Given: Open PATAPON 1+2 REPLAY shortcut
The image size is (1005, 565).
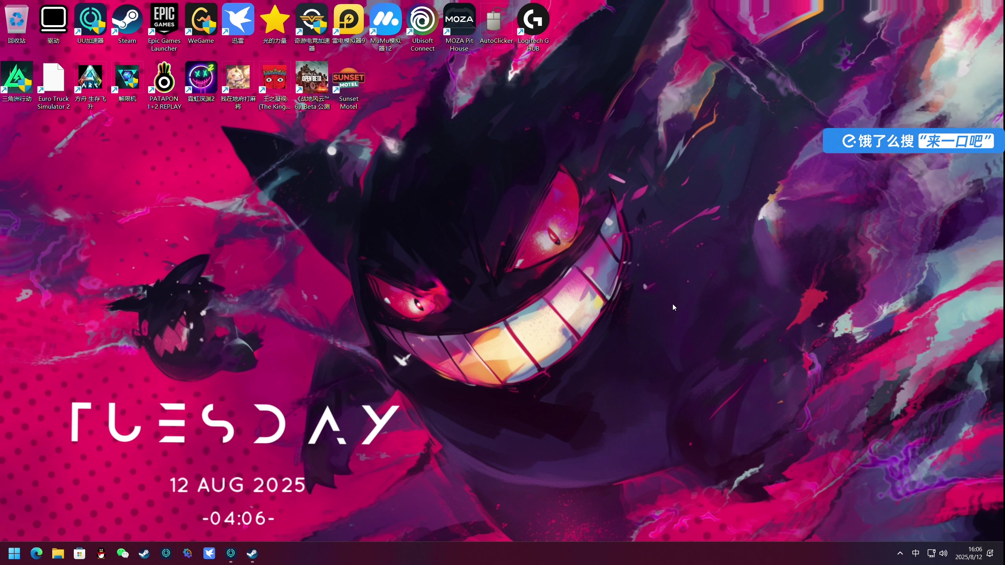Looking at the screenshot, I should click(164, 86).
